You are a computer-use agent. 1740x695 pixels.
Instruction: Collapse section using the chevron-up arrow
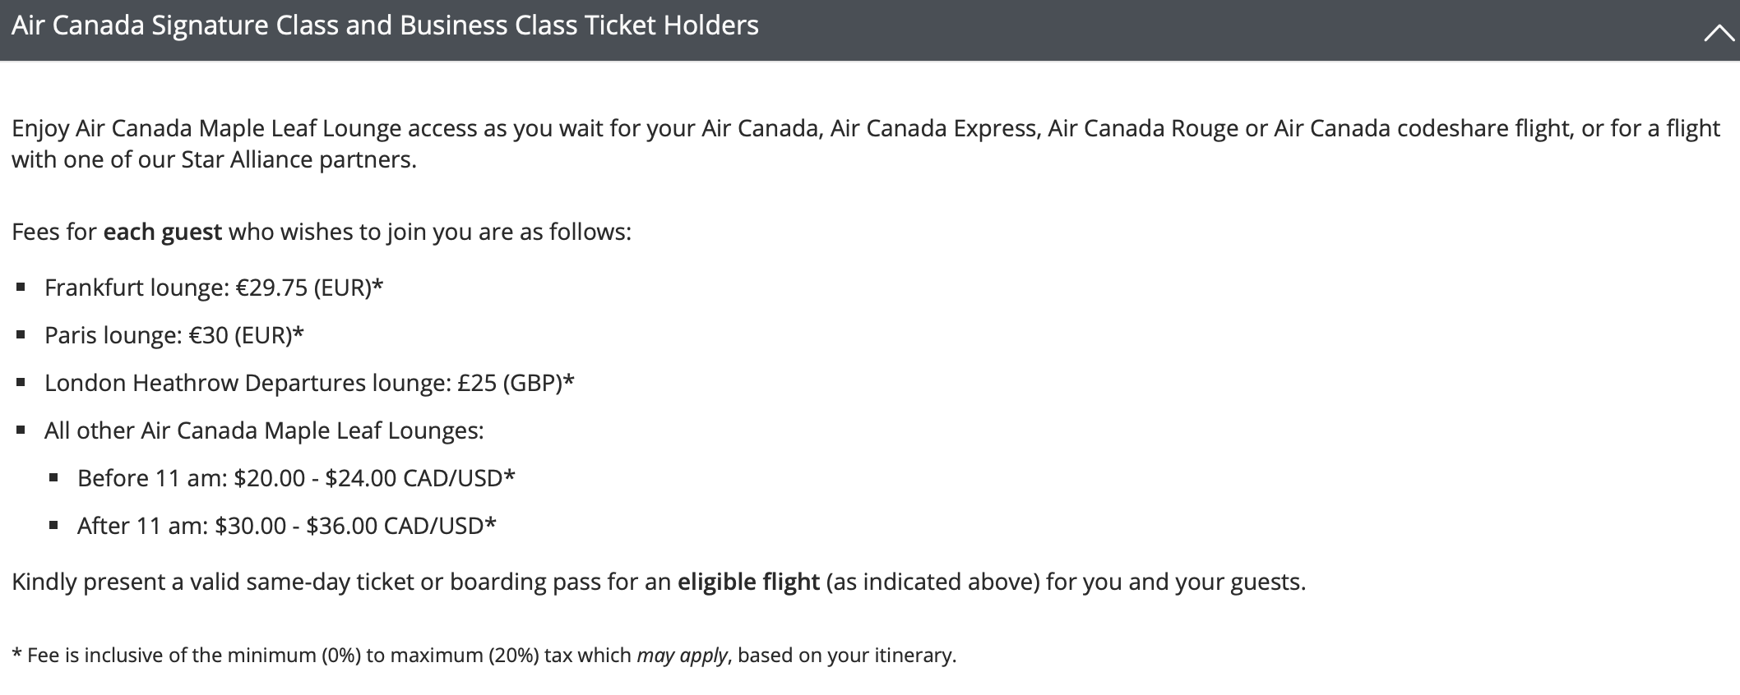[1719, 35]
